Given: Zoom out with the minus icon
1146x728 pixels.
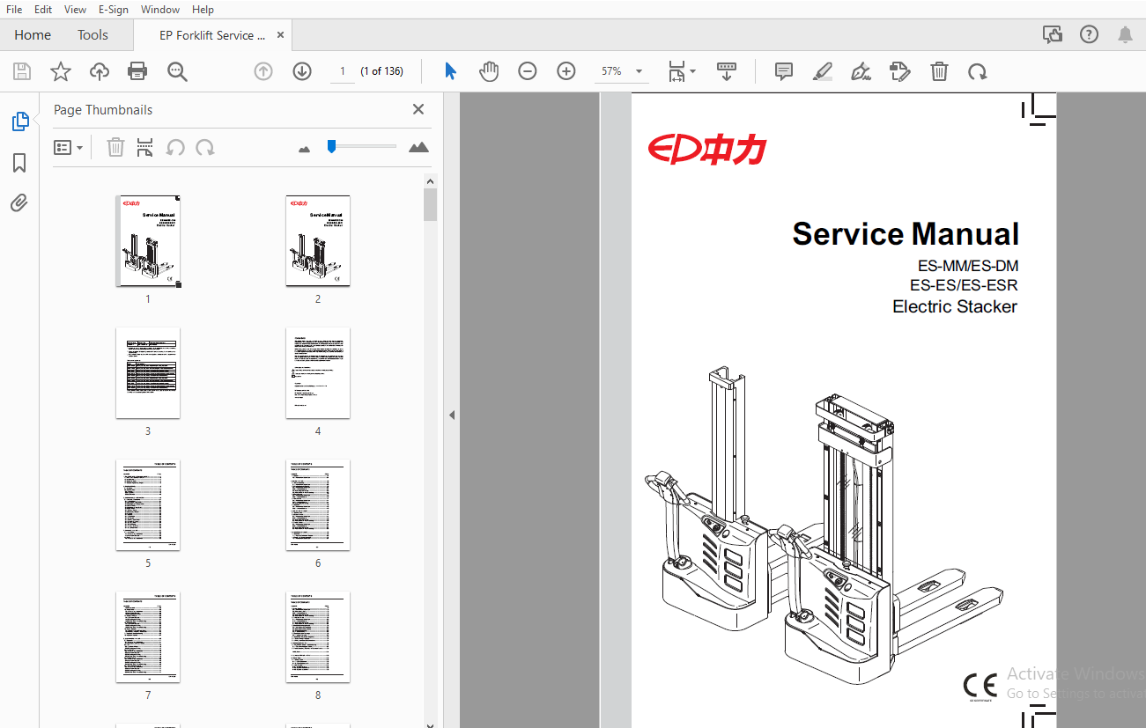Looking at the screenshot, I should pyautogui.click(x=527, y=71).
